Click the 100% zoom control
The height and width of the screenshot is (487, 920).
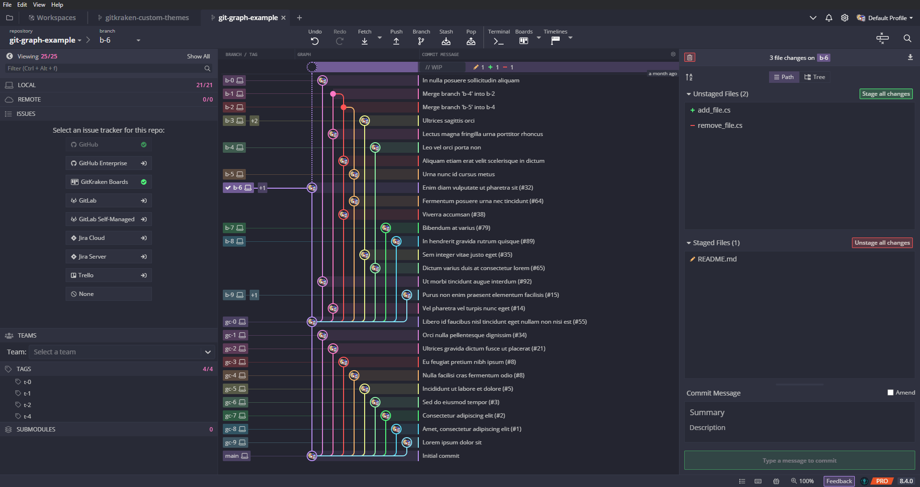[803, 481]
